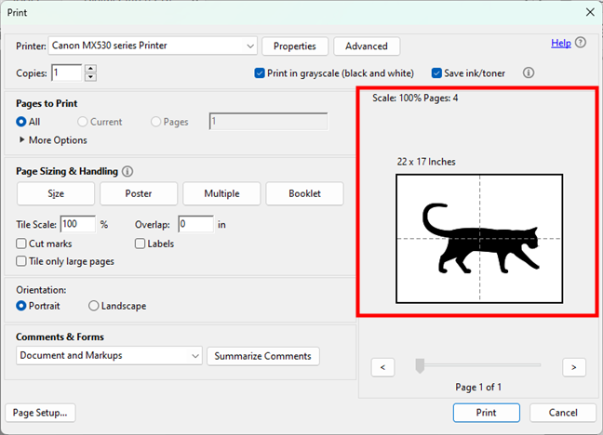Increase copies with the up arrow
Screen dimensions: 603x435
[x=90, y=69]
